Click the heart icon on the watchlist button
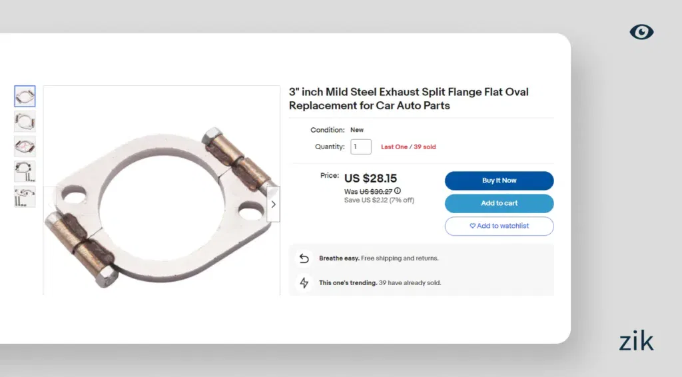This screenshot has width=682, height=377. click(x=472, y=226)
